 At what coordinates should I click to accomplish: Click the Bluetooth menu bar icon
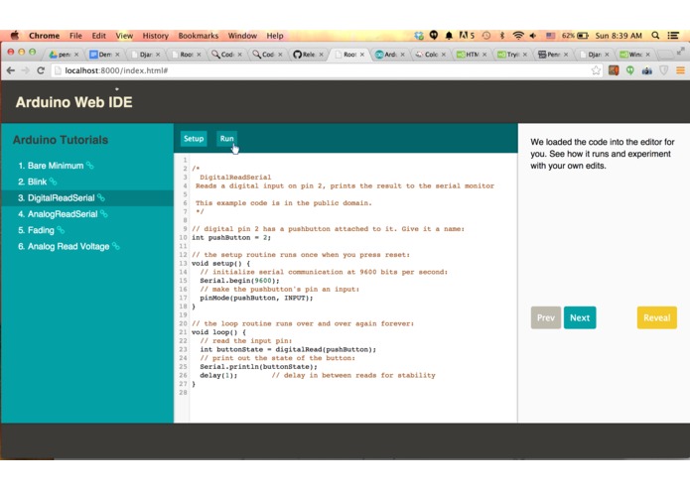coord(502,35)
